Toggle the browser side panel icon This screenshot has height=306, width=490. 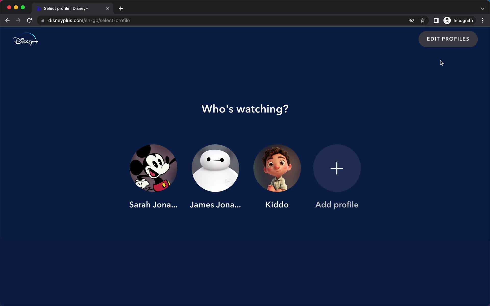436,20
